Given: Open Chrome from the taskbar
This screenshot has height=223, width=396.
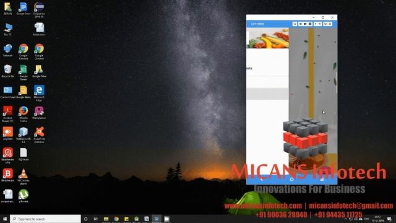Looking at the screenshot, I should (x=116, y=219).
